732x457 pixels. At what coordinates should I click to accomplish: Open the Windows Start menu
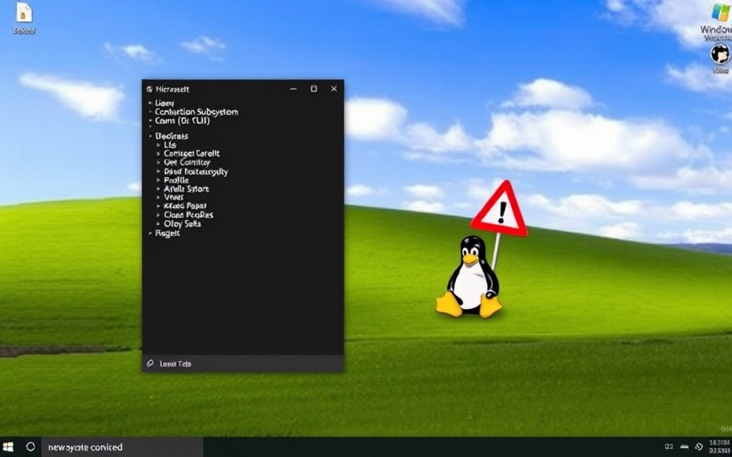click(8, 447)
